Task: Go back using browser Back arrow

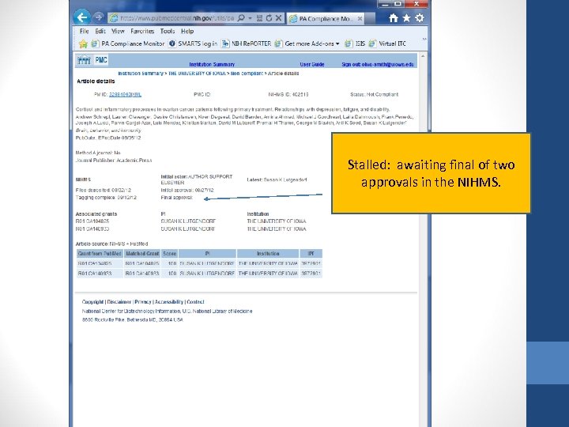Action: coord(81,17)
